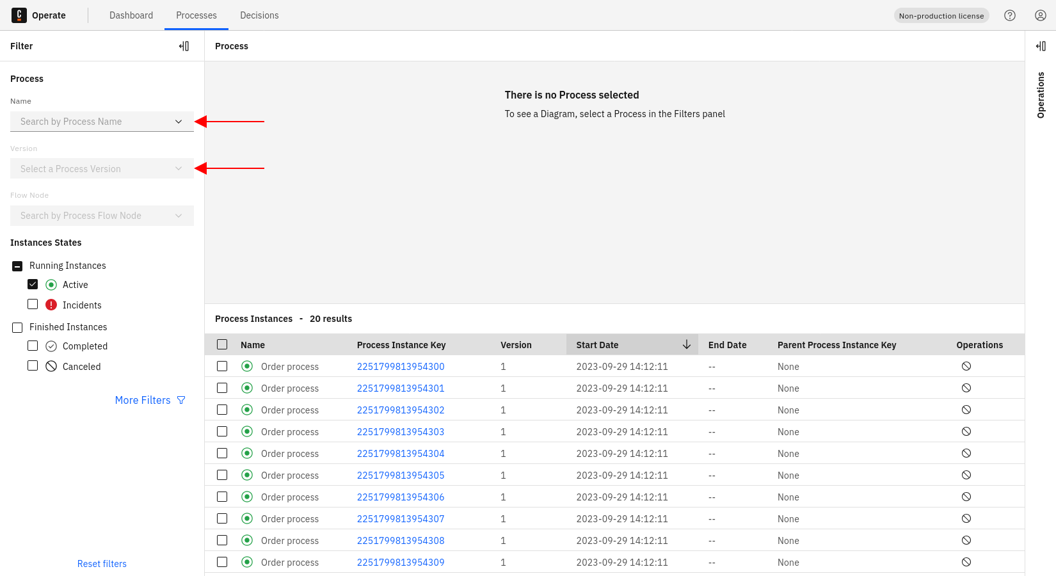The height and width of the screenshot is (576, 1056).
Task: Open the user profile icon
Action: click(x=1041, y=15)
